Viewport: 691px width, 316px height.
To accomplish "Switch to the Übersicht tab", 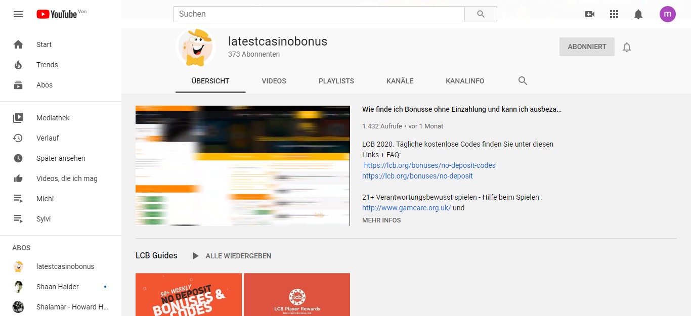I will 210,81.
